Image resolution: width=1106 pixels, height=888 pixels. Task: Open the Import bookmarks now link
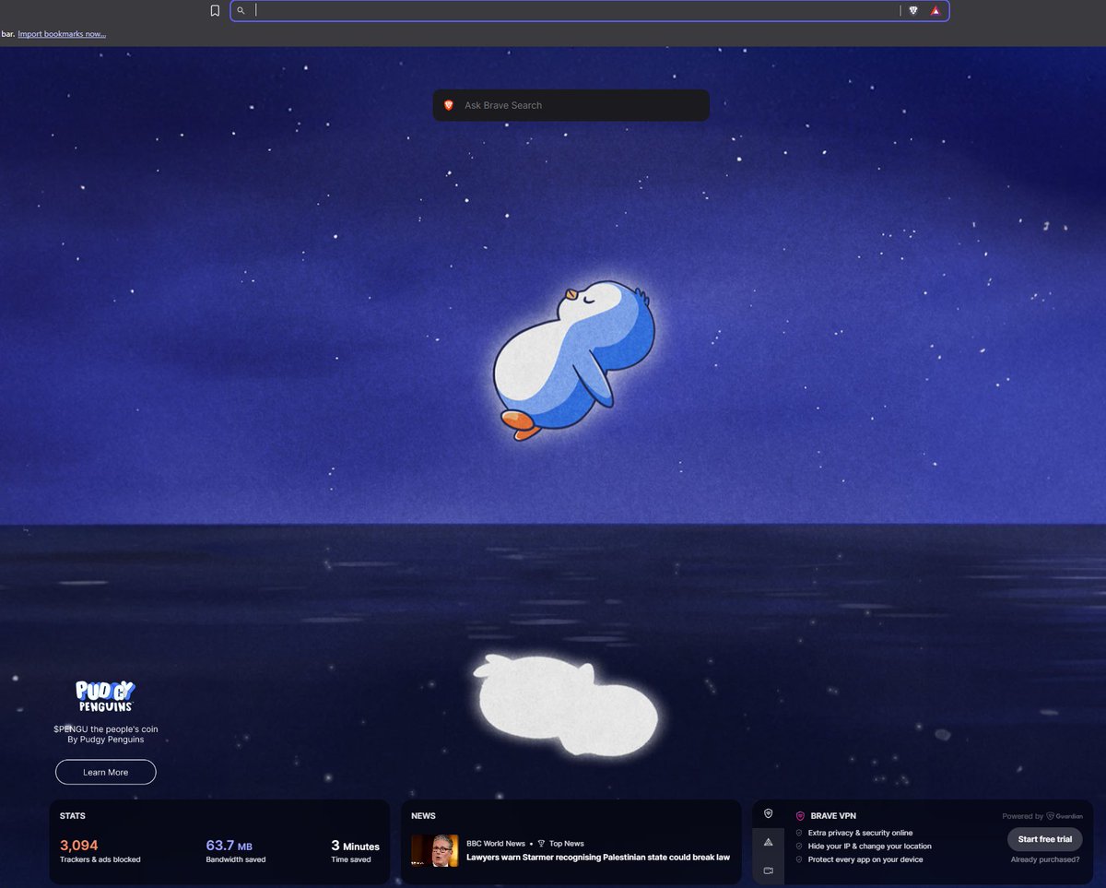point(62,34)
